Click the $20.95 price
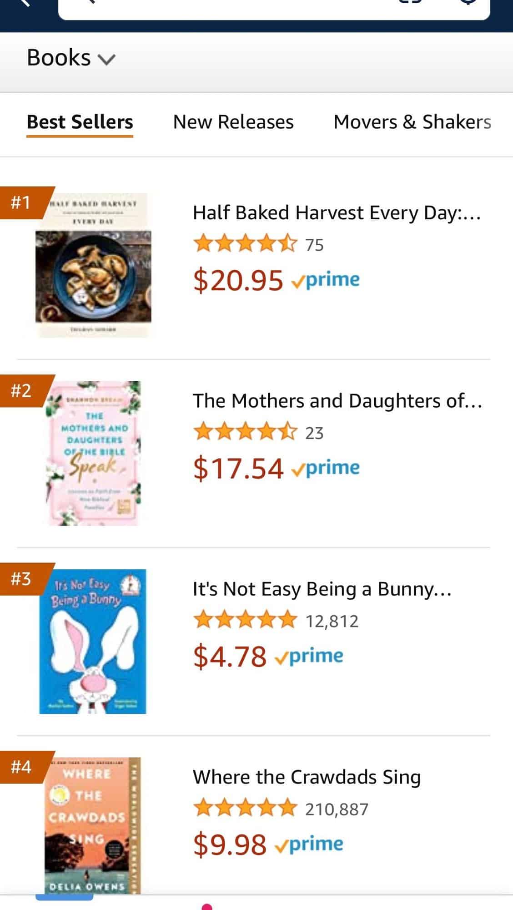 coord(238,280)
